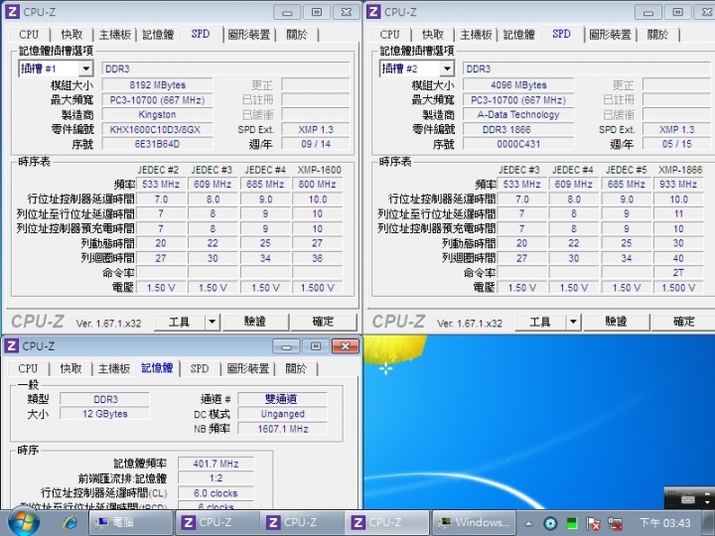Show hidden tray icons arrow
Viewport: 715px width, 536px height.
click(528, 523)
